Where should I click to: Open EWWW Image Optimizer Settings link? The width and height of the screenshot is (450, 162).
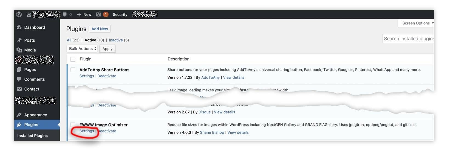coord(86,131)
